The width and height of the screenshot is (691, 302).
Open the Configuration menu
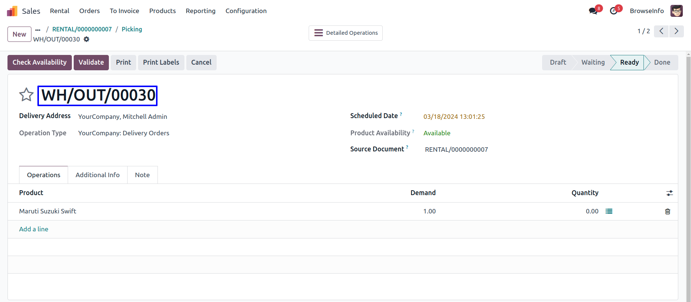(246, 11)
